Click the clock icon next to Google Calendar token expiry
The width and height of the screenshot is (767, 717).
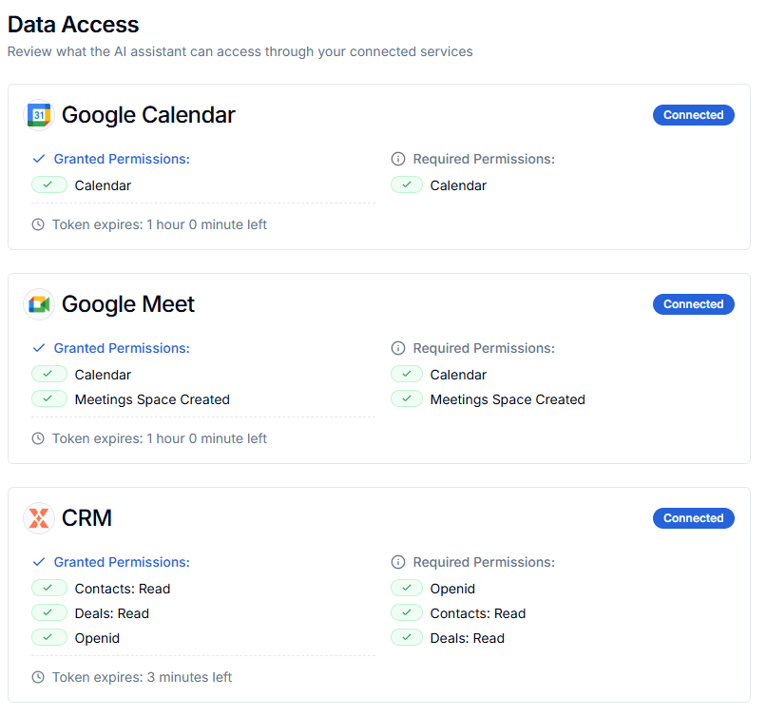pos(36,224)
